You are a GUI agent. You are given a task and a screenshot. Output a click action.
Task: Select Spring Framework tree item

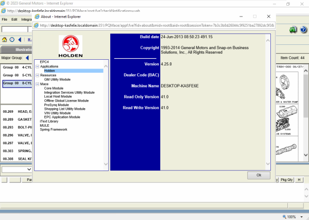pyautogui.click(x=54, y=129)
